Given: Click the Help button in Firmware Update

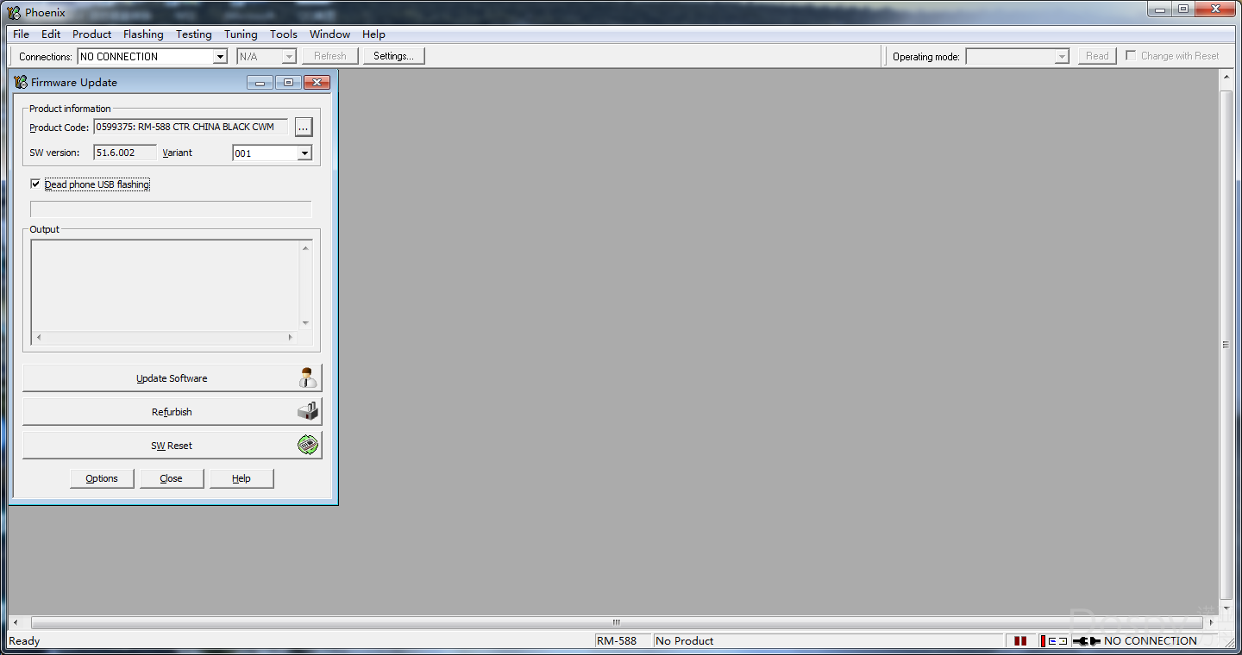Looking at the screenshot, I should [x=241, y=478].
